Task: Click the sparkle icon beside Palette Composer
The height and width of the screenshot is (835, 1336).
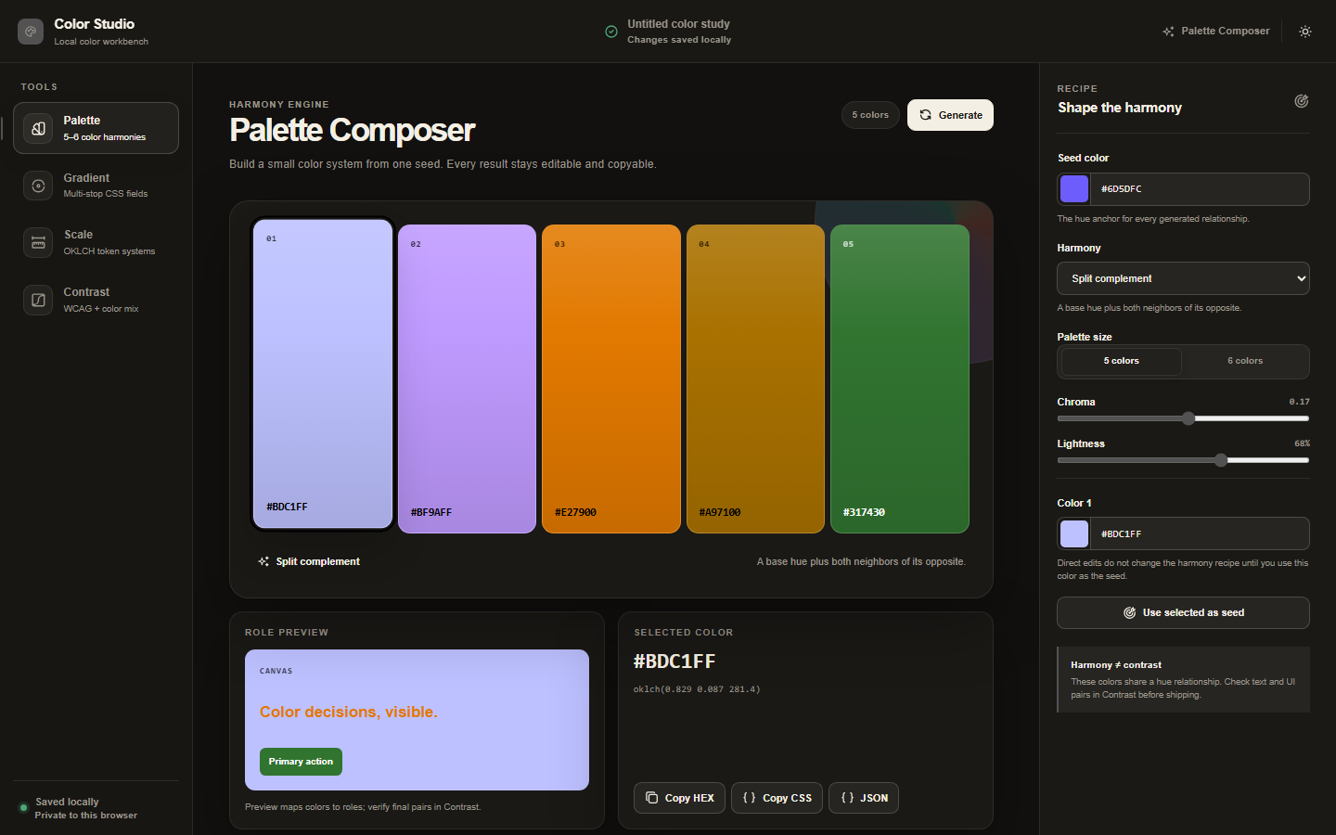Action: [x=1168, y=32]
